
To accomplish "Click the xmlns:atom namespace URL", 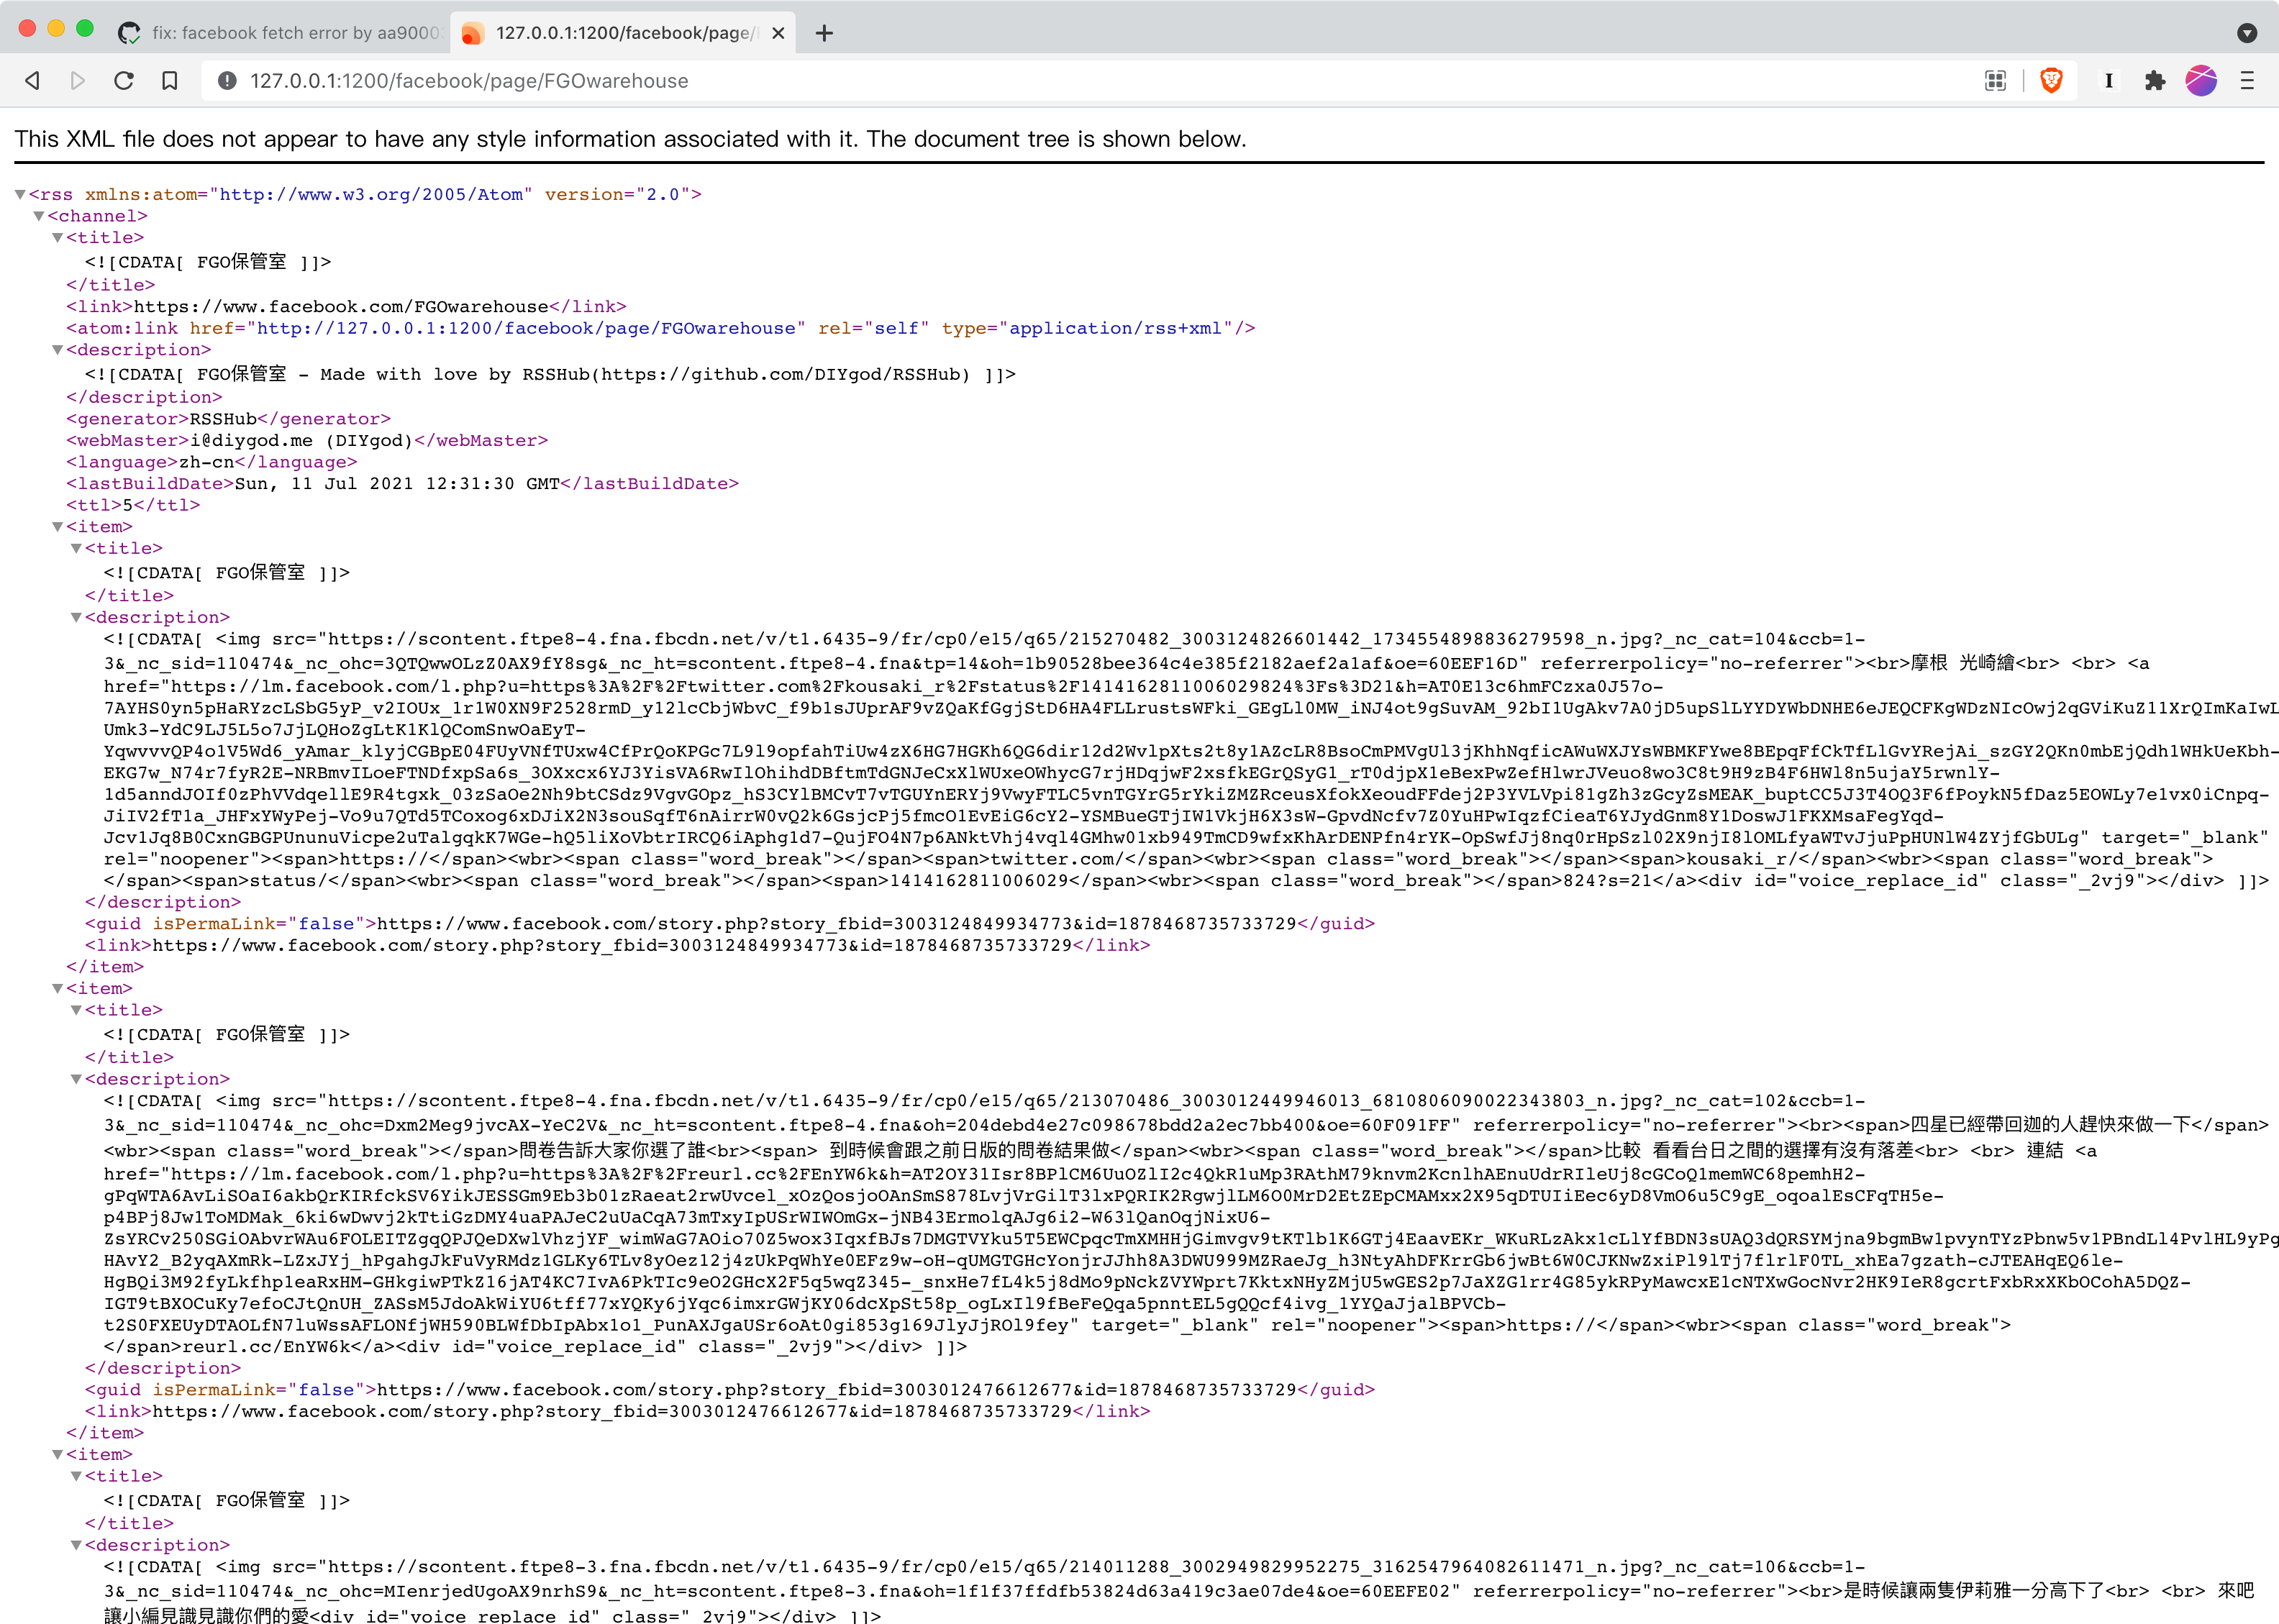I will 371,195.
